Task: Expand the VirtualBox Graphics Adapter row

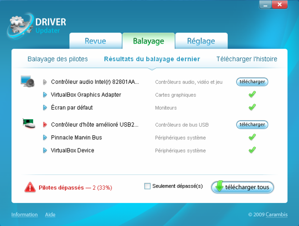Action: pyautogui.click(x=45, y=95)
